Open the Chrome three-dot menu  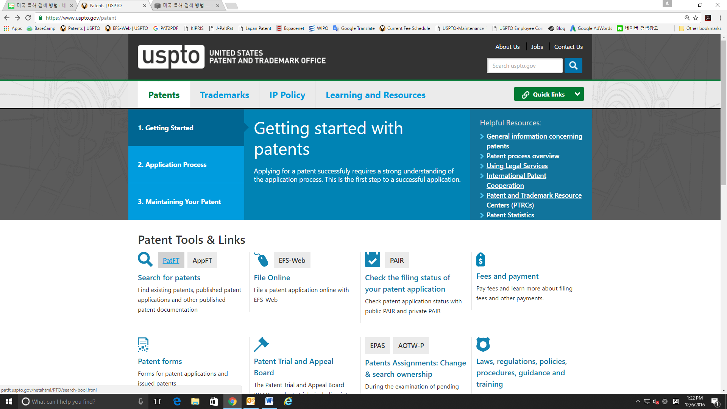coord(720,18)
